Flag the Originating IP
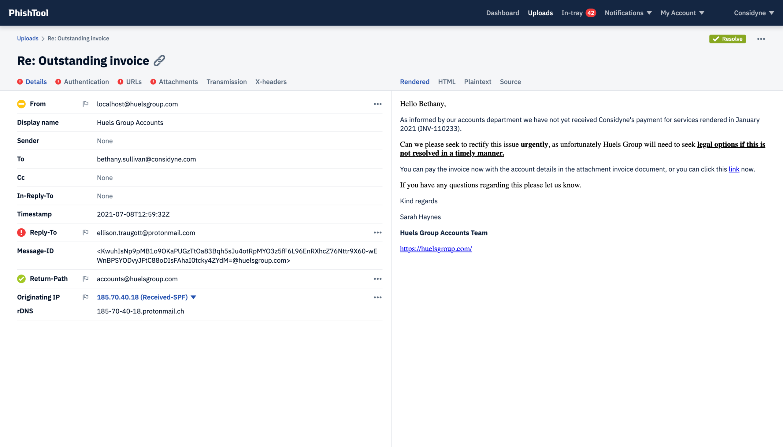The image size is (783, 447). click(86, 297)
